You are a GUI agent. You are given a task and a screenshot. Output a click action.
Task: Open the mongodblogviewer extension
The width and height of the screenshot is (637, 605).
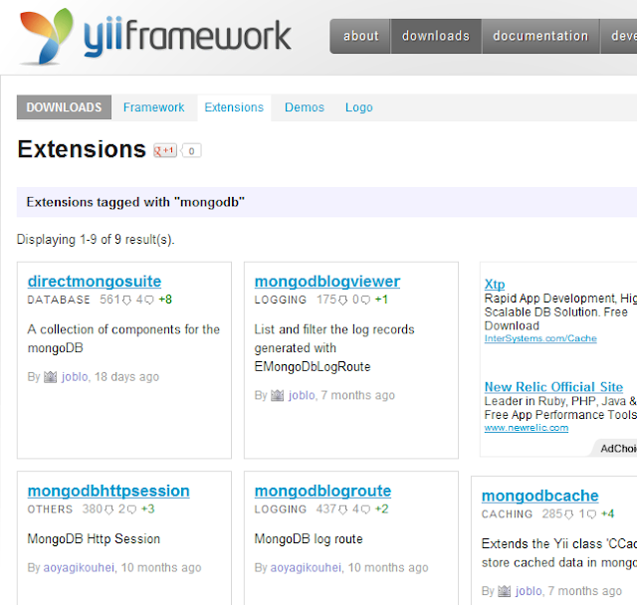click(327, 281)
